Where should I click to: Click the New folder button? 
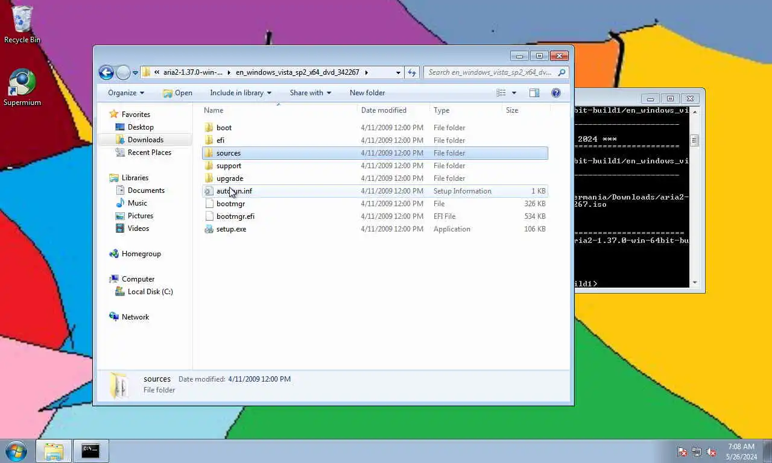tap(367, 93)
